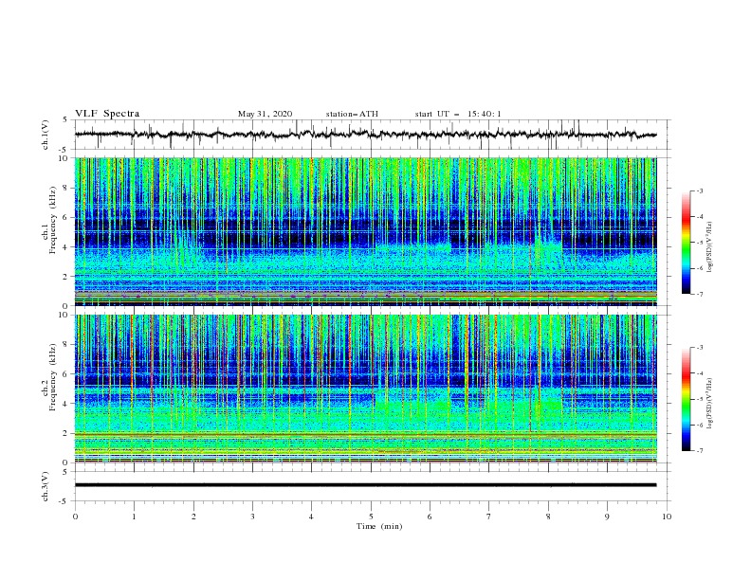Click time-axis tick label "1"
Screen dimensions: 751x580
[x=134, y=517]
